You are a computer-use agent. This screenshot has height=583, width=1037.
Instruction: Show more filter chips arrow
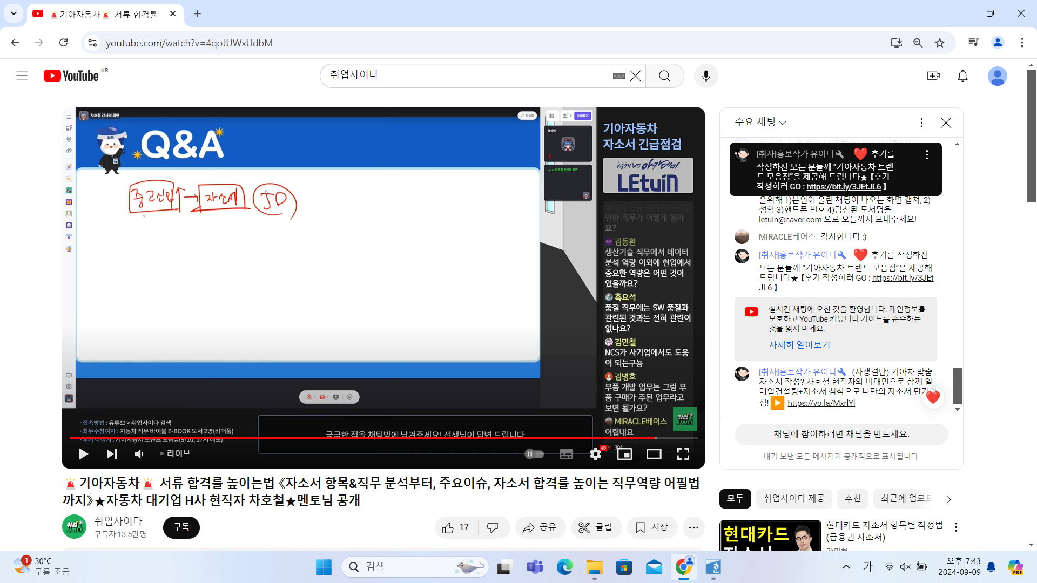[x=949, y=499]
